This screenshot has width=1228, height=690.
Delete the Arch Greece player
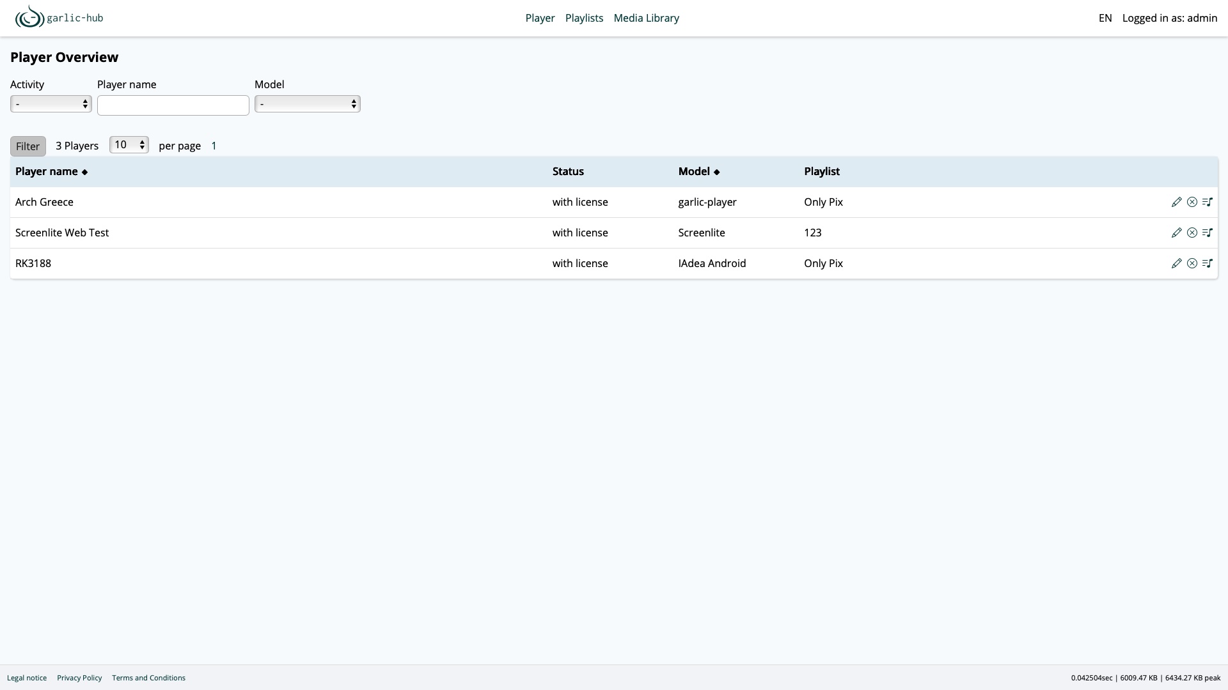pos(1192,202)
